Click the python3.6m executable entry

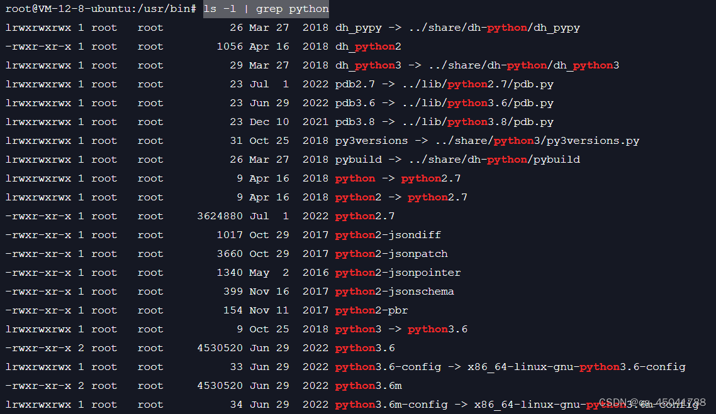368,385
